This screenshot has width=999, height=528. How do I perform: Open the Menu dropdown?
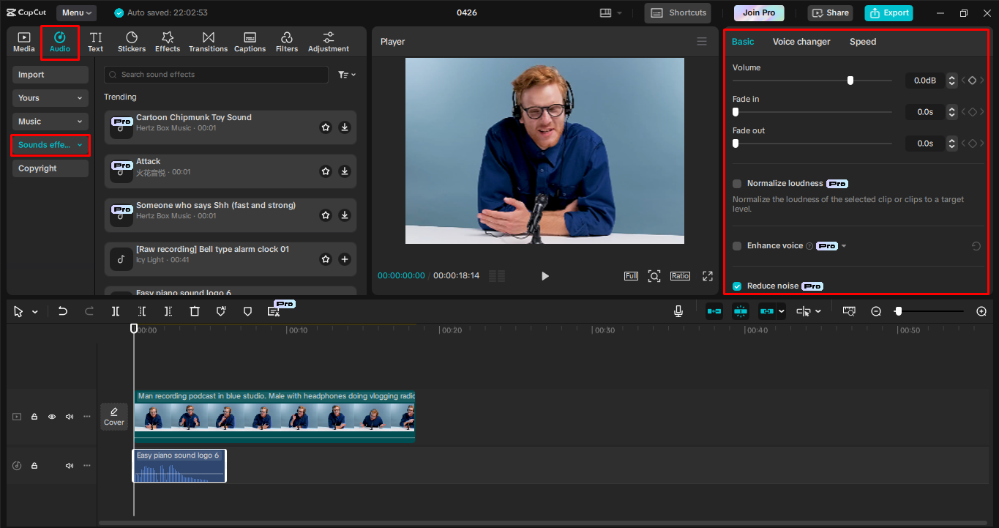click(77, 12)
